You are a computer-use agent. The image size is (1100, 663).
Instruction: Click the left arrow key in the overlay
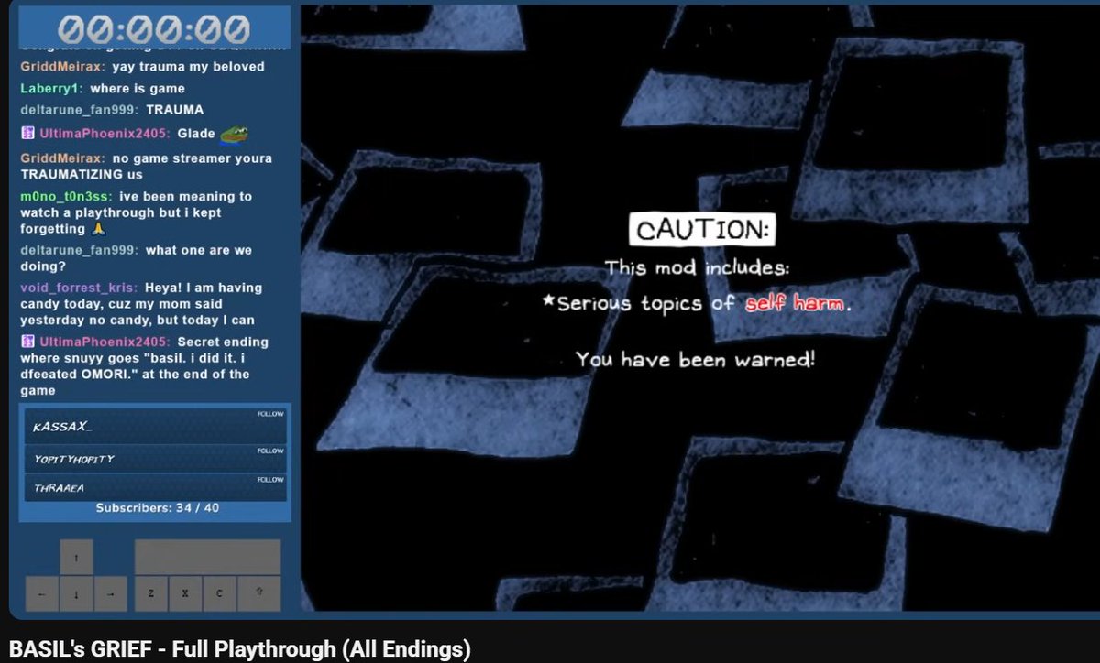coord(42,593)
